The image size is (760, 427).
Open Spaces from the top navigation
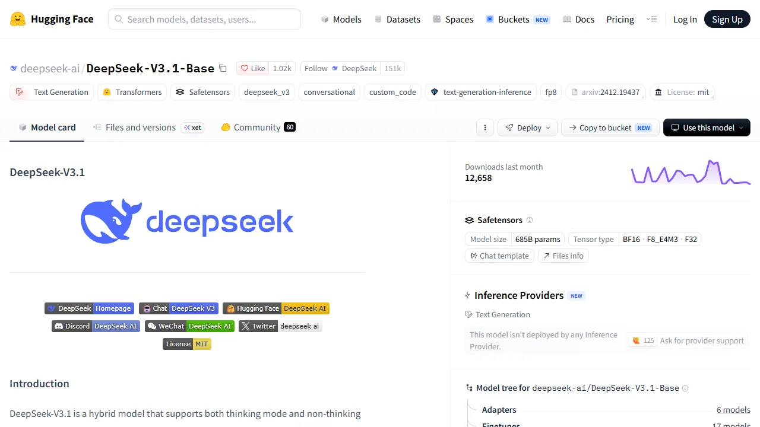[452, 19]
